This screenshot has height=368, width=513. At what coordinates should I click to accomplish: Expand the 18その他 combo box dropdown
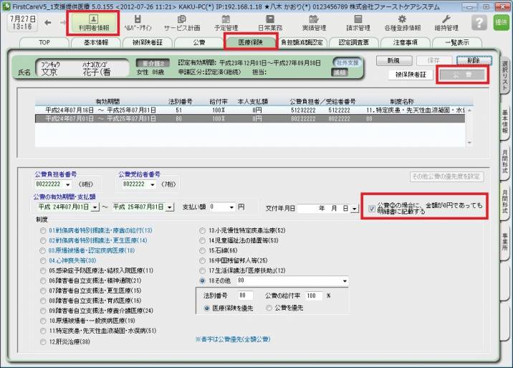345,280
